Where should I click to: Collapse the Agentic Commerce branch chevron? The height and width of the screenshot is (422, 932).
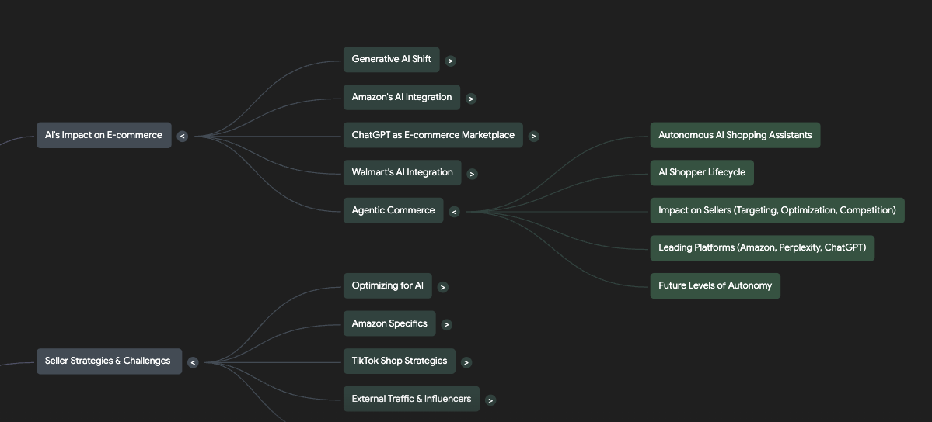[x=454, y=212]
